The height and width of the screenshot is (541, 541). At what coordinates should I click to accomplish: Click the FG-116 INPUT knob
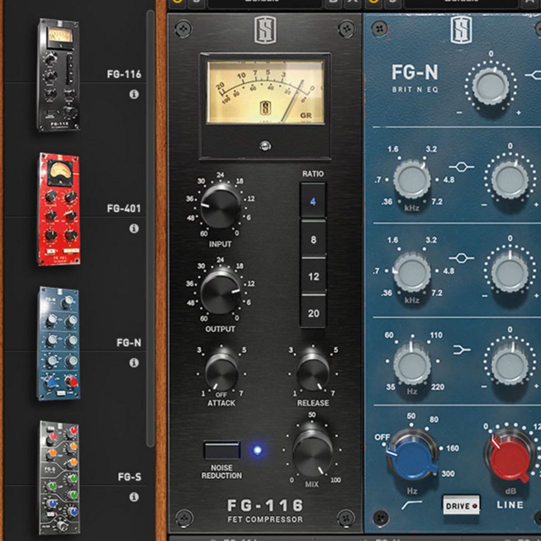click(220, 206)
